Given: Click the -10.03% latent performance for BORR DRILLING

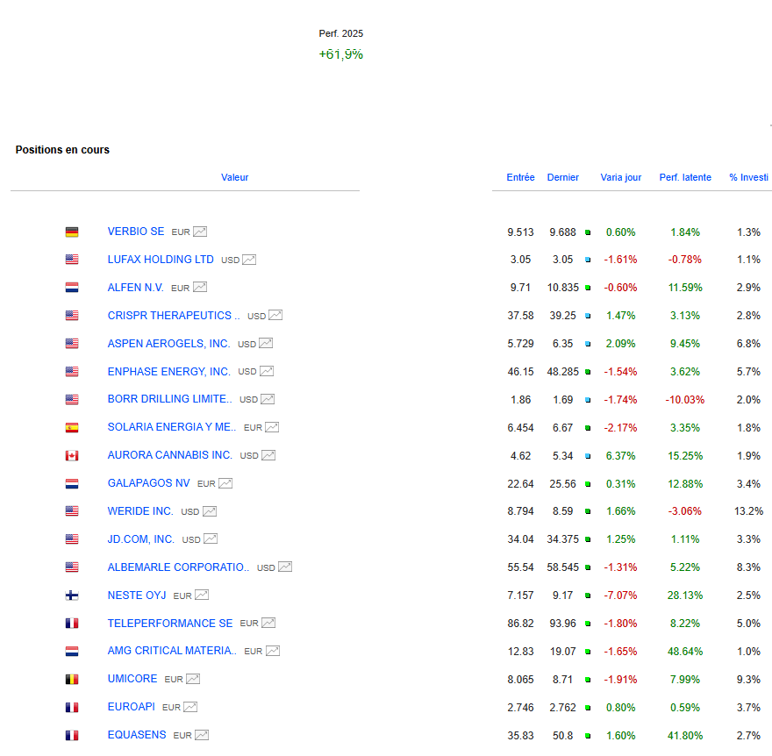Looking at the screenshot, I should click(685, 400).
